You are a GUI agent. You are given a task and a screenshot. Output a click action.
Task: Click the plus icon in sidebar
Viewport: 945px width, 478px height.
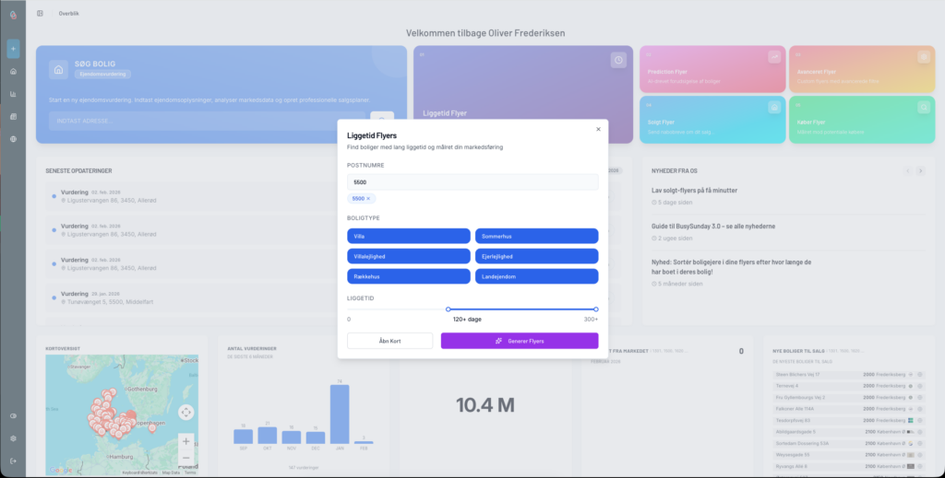13,48
